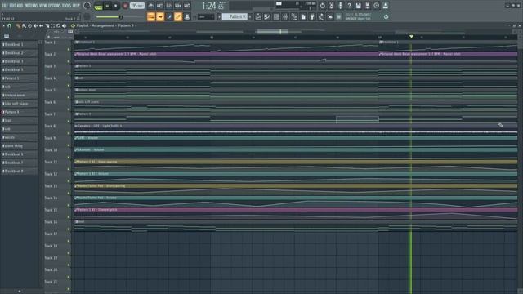Mute Track 1 with its green dot

click(x=69, y=49)
